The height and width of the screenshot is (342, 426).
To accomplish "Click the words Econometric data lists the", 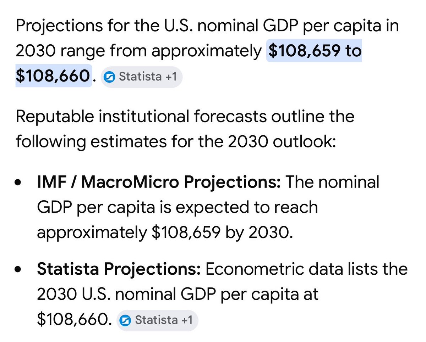I will coord(306,269).
